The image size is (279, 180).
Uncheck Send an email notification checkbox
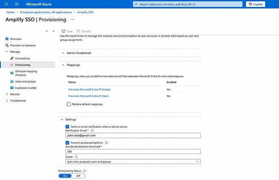67,127
